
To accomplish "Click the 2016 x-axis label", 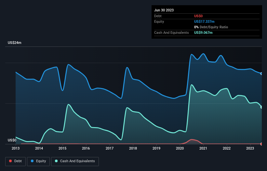I will pos(86,148).
